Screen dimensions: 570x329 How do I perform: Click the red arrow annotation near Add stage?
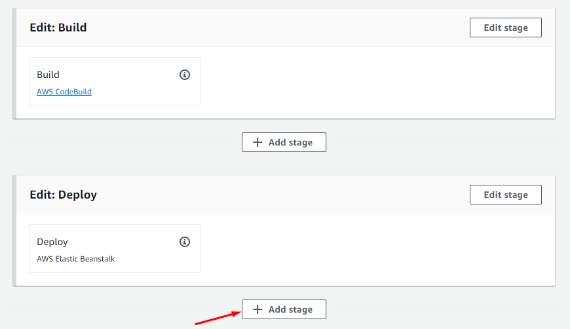pos(216,319)
